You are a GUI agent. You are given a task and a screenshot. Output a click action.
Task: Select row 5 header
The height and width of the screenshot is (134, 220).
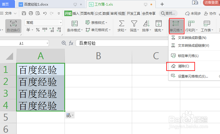point(8,117)
